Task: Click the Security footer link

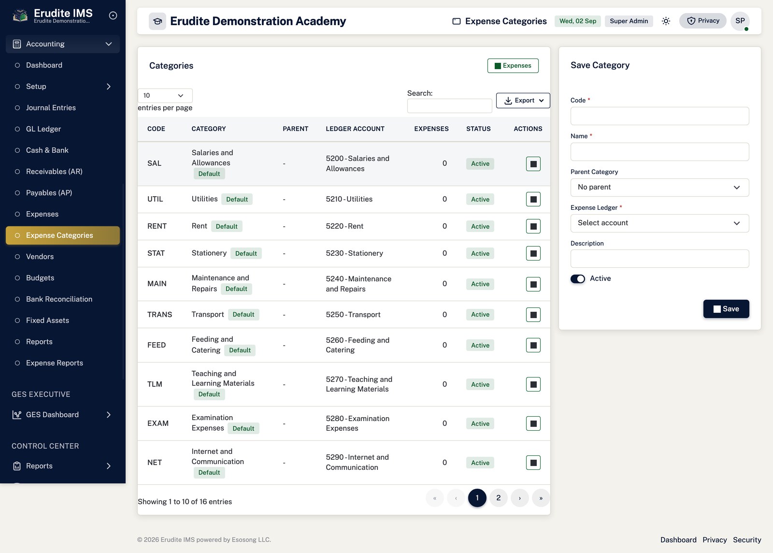Action: tap(747, 540)
